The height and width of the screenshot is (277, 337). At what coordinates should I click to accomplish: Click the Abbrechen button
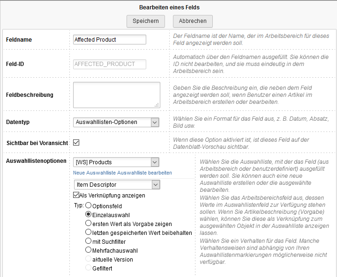[193, 21]
